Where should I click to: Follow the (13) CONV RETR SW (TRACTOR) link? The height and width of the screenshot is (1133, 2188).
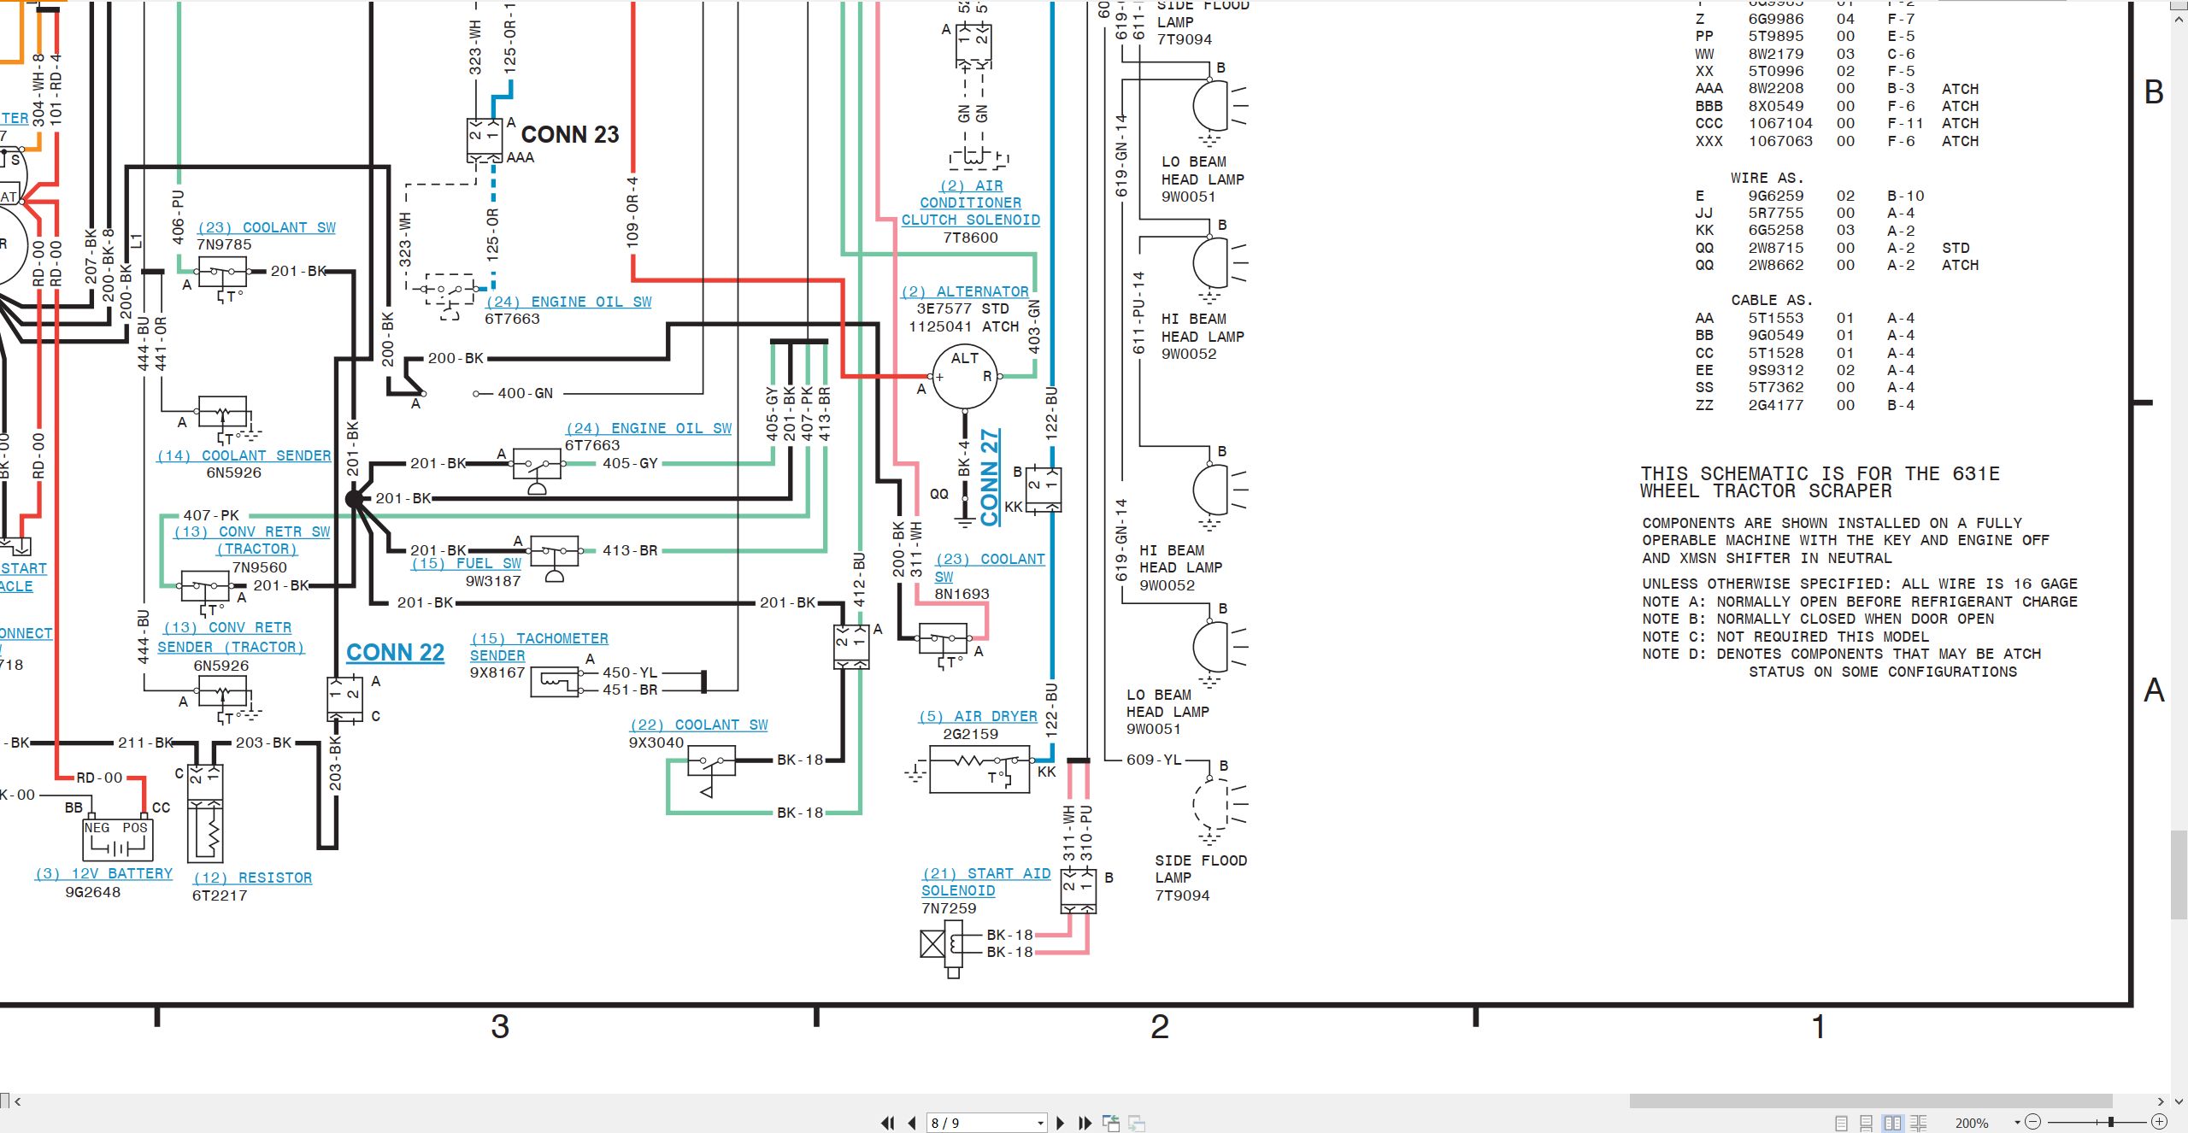tap(252, 540)
